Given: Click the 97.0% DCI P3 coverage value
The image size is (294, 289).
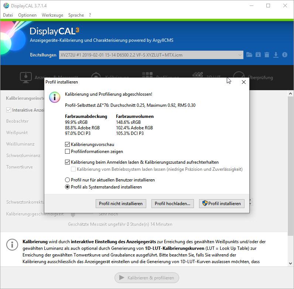Looking at the screenshot, I should click(78, 133).
